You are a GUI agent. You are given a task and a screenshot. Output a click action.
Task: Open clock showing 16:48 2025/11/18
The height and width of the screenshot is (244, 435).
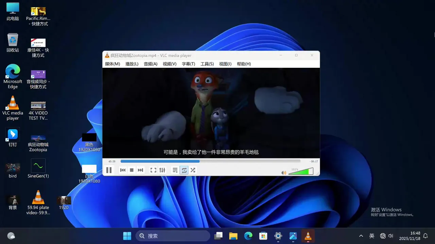click(x=410, y=236)
